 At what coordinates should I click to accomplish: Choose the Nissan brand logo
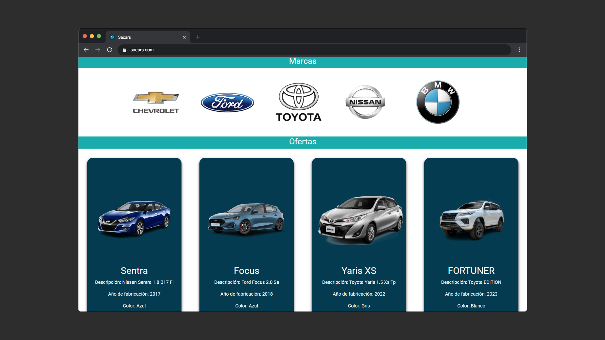click(365, 102)
